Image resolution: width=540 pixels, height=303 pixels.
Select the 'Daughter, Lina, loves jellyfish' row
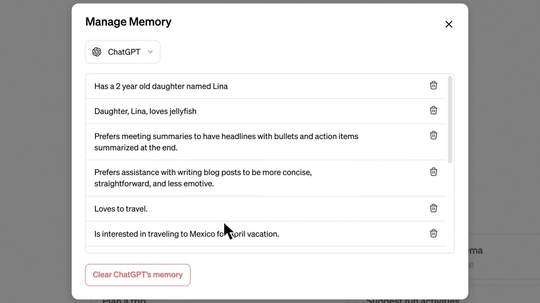pyautogui.click(x=265, y=111)
